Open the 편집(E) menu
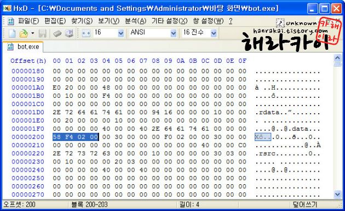 point(55,21)
